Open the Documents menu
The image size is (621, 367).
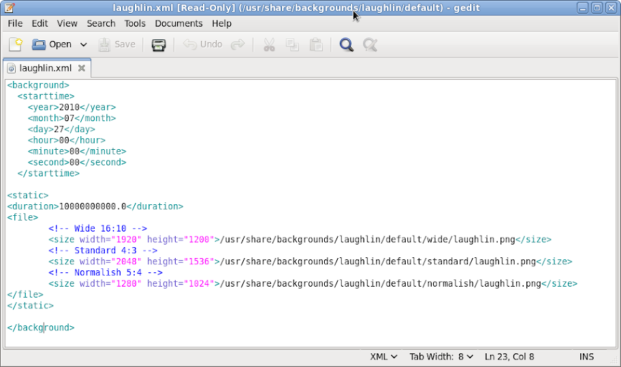click(178, 23)
